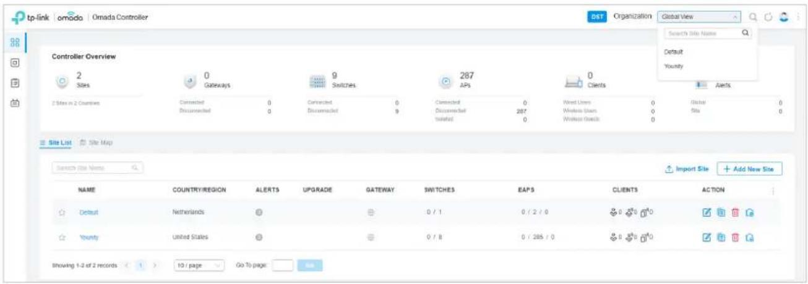The height and width of the screenshot is (284, 808).
Task: Select Younity in the Organization dropdown list
Action: click(x=673, y=65)
